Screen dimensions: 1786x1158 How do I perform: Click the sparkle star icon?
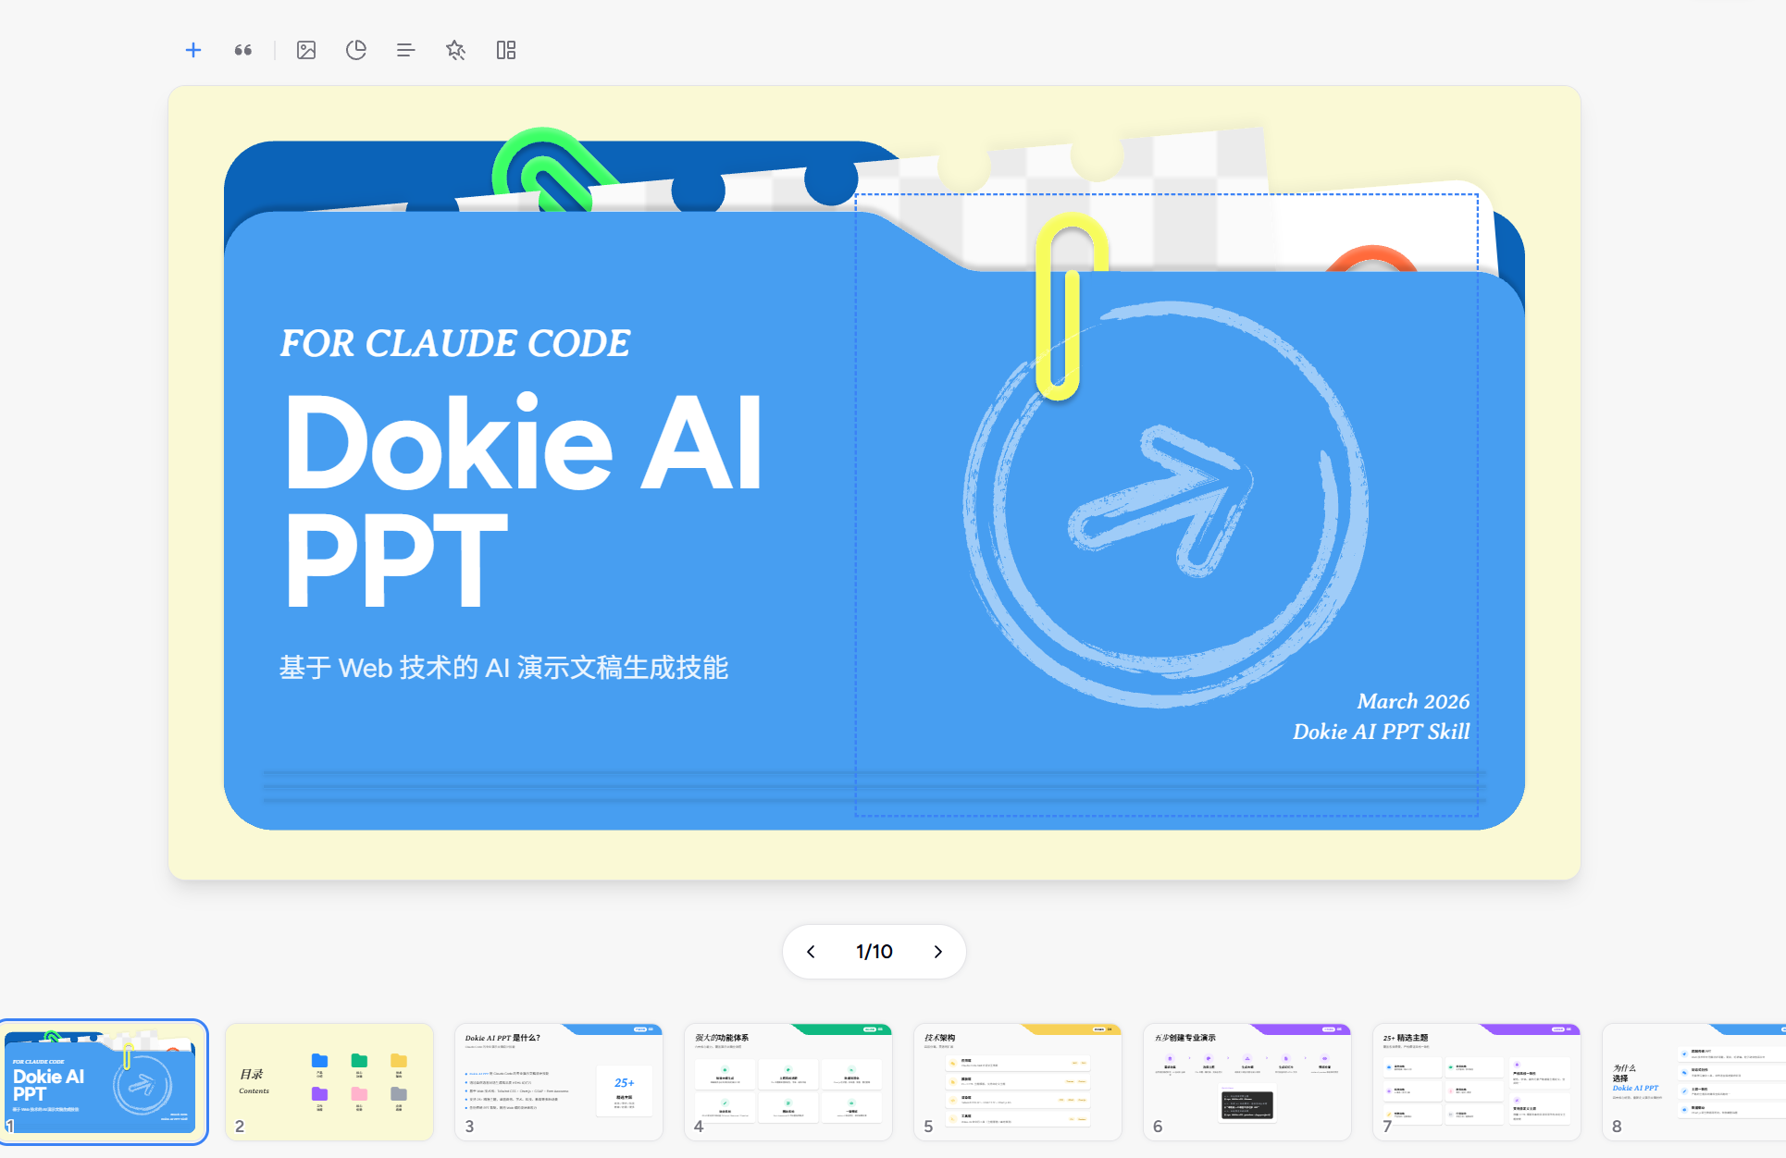point(455,50)
